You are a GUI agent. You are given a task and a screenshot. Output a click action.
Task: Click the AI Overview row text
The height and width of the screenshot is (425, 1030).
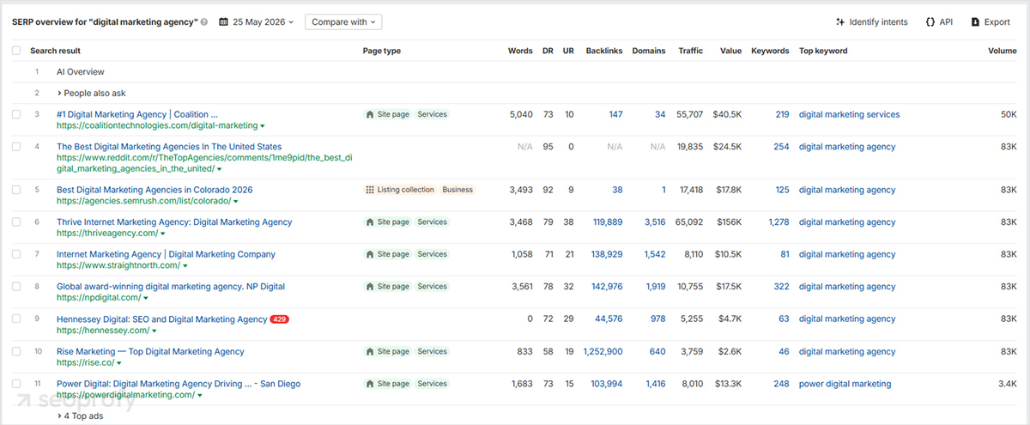(x=81, y=72)
